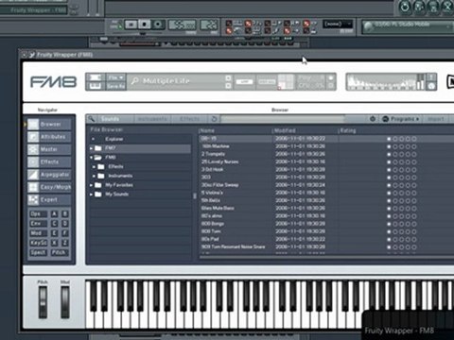454x340 pixels.
Task: Click the search magnifier icon in browser bar
Action: point(92,119)
